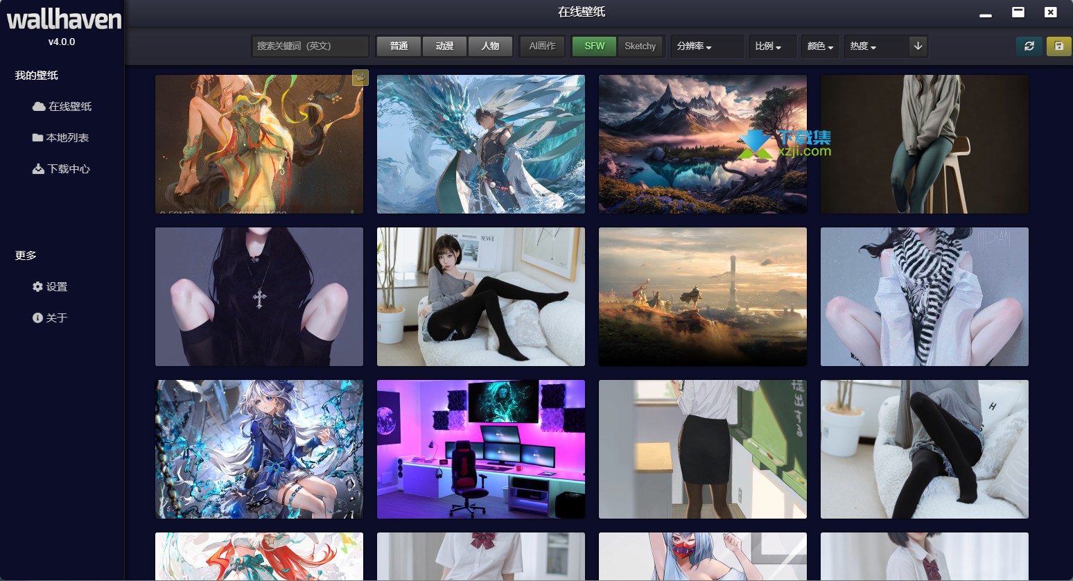Open the colorful ribbon dancer artwork wallpaper
The height and width of the screenshot is (581, 1073).
(259, 144)
